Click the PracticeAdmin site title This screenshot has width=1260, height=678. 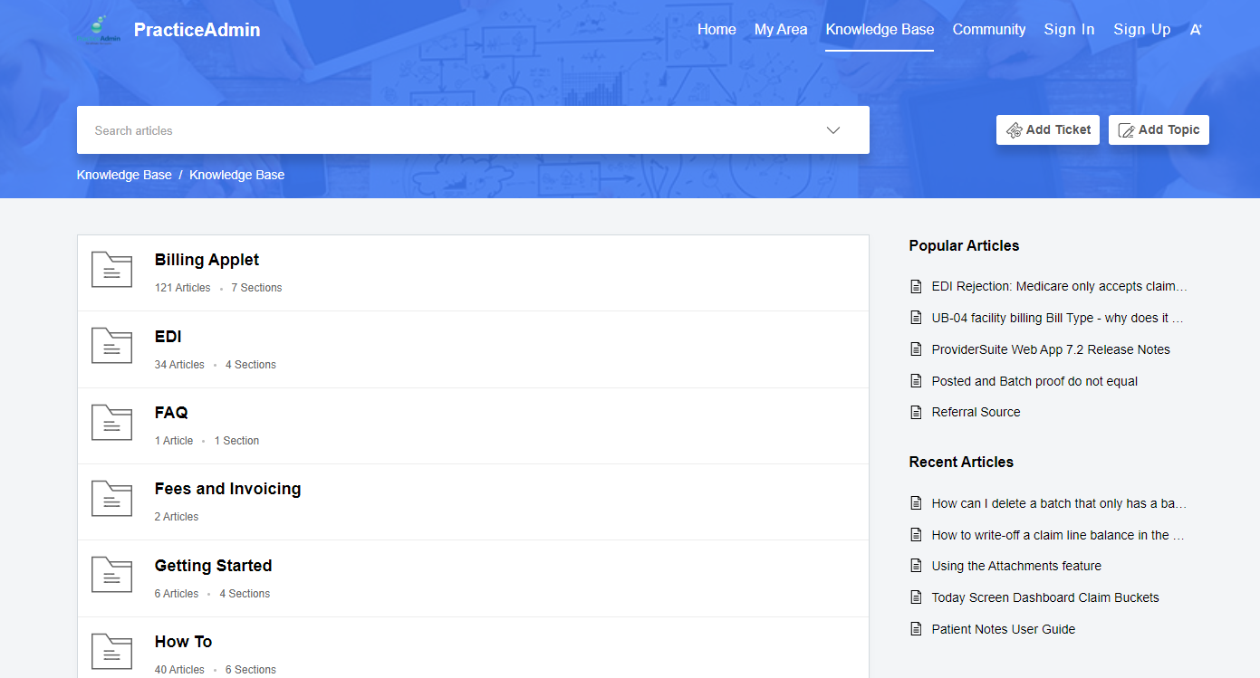197,30
